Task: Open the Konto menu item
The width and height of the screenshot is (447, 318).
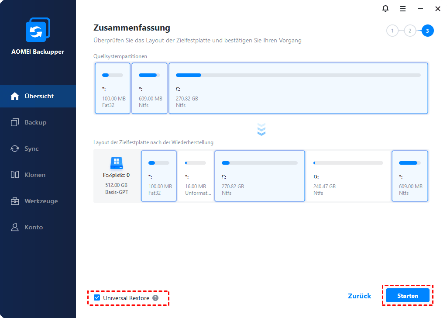Action: pyautogui.click(x=38, y=227)
